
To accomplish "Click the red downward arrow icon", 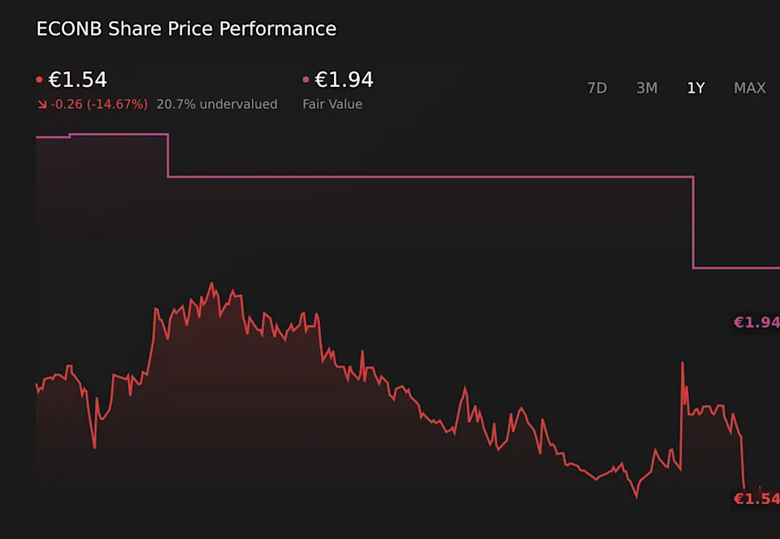I will tap(41, 105).
